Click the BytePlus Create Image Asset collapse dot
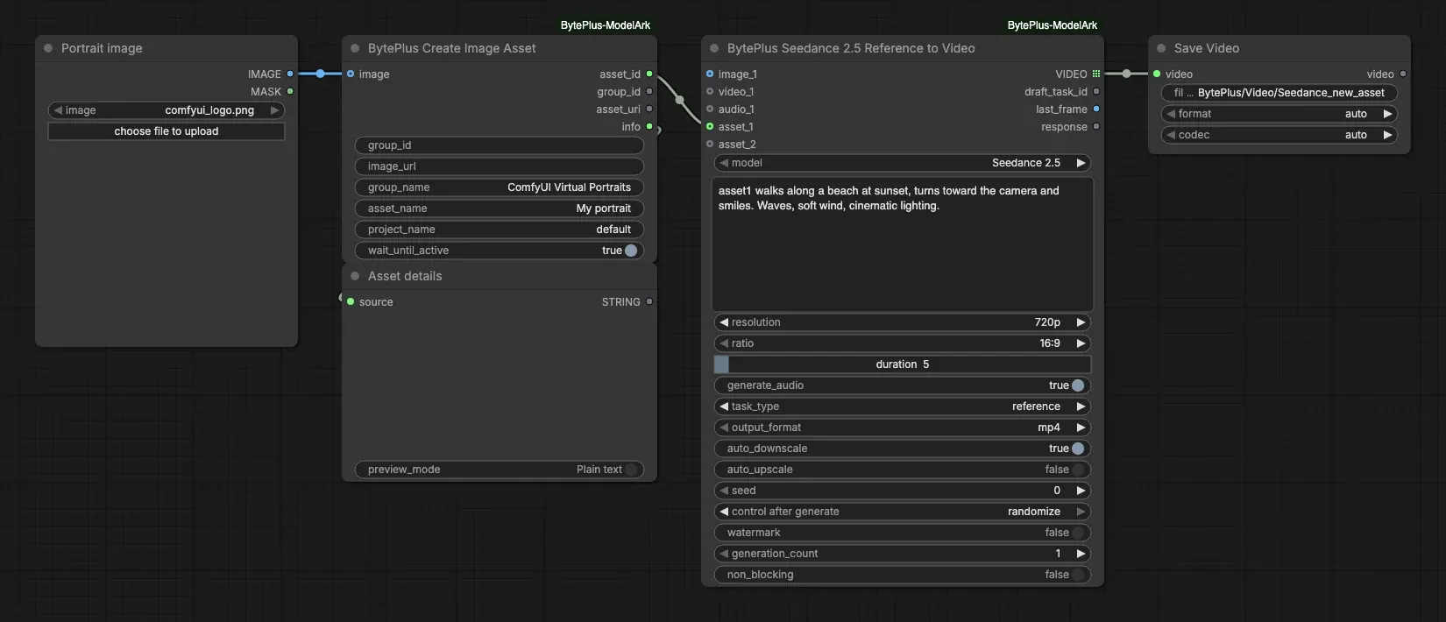 click(x=355, y=48)
